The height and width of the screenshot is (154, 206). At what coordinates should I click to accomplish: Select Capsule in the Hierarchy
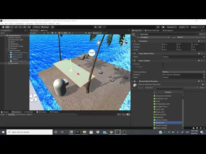pos(13,48)
